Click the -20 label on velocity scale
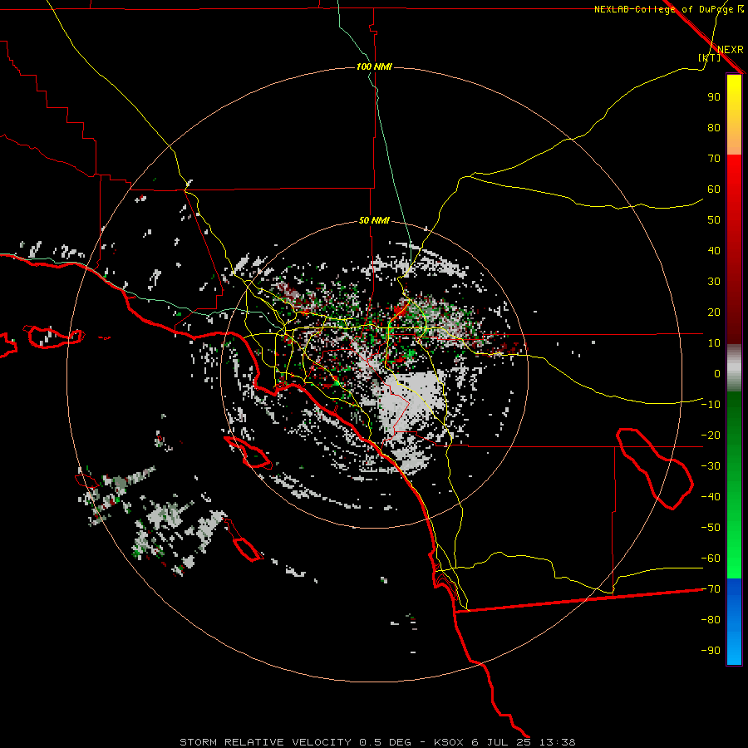The image size is (748, 748). pos(711,436)
